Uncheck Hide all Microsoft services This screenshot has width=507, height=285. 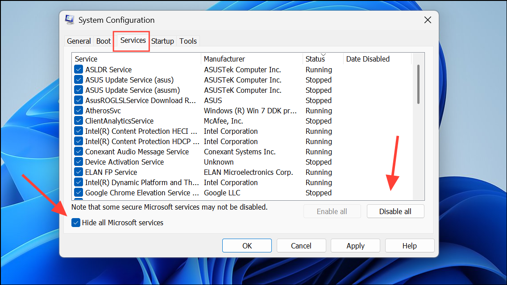coord(76,222)
